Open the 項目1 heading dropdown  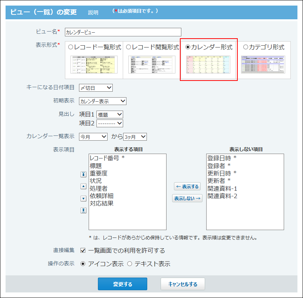109,115
